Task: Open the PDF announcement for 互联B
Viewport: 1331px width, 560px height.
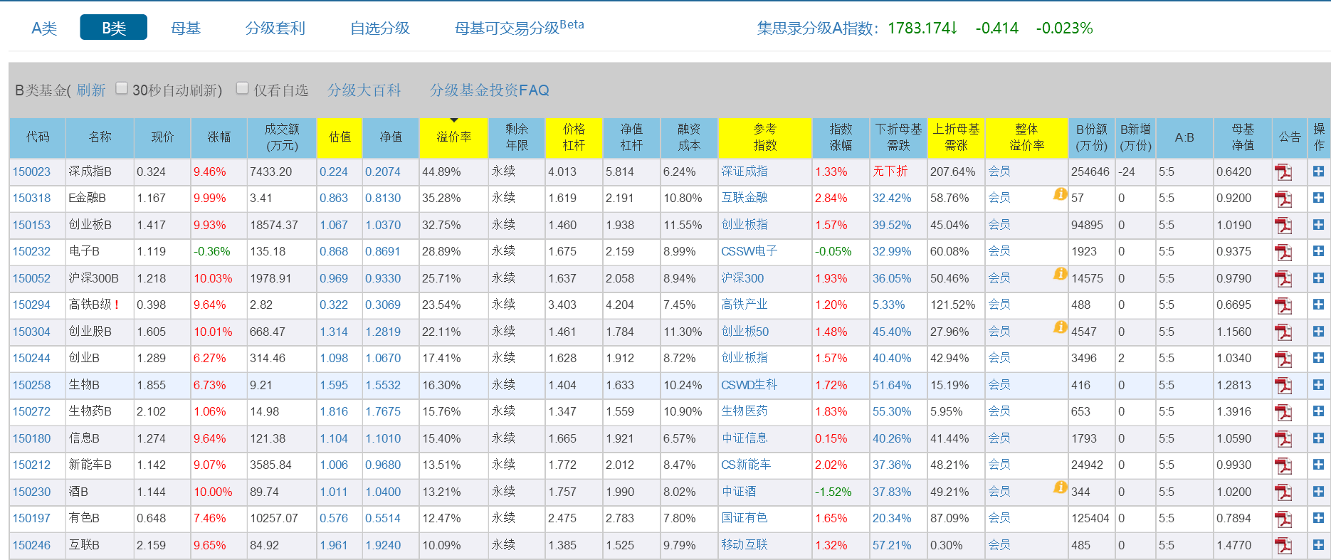Action: click(x=1283, y=546)
